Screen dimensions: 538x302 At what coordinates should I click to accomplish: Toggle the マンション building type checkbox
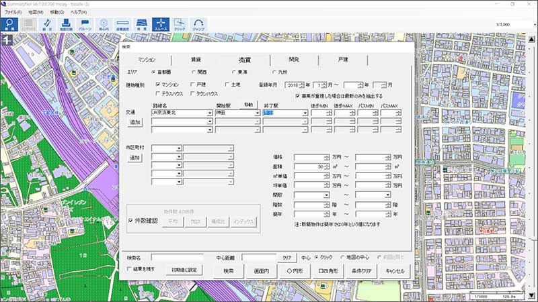coord(158,85)
